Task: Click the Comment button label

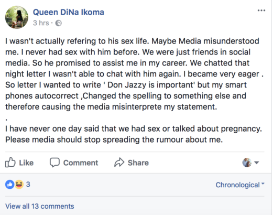Action: pos(81,163)
